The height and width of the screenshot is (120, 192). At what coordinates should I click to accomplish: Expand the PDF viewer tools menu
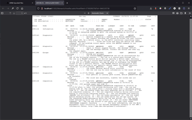190,13
